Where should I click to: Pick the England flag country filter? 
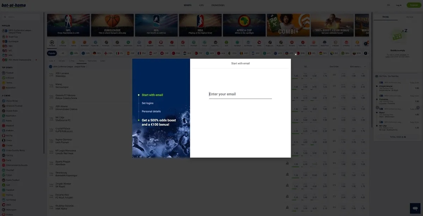109,53
